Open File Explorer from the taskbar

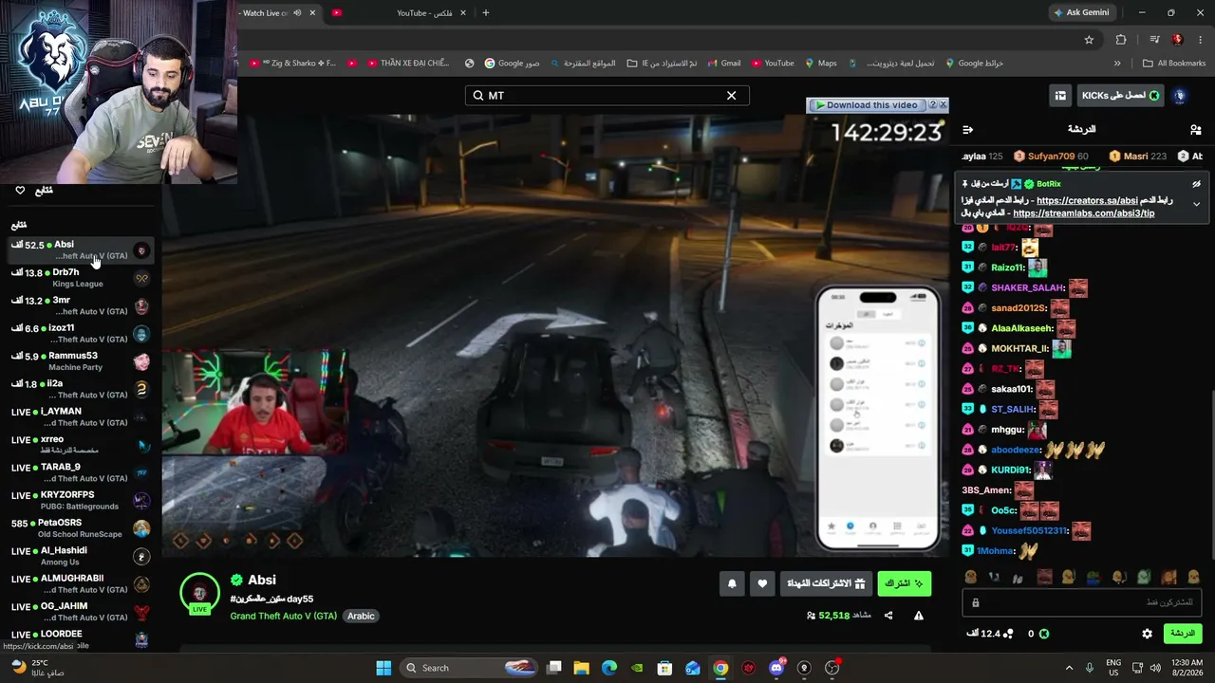581,668
